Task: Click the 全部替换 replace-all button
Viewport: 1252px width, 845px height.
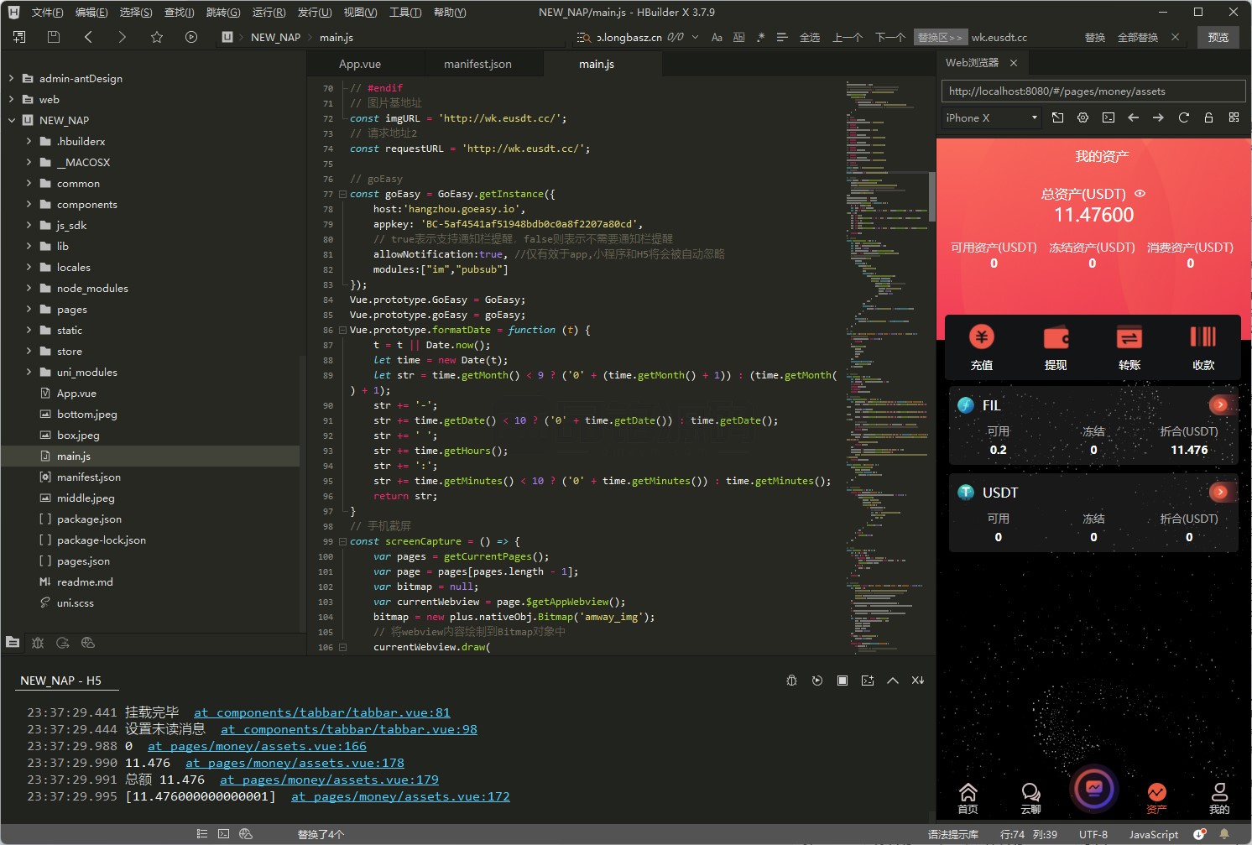Action: [1137, 37]
